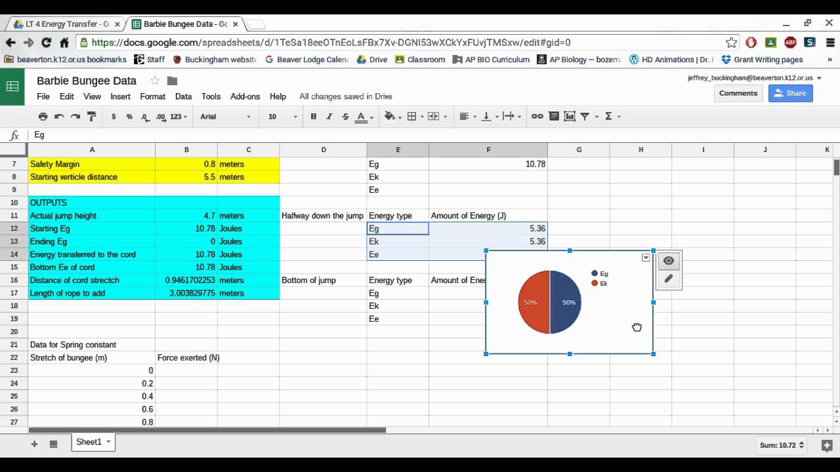
Task: Click the blue Share button
Action: (x=791, y=93)
